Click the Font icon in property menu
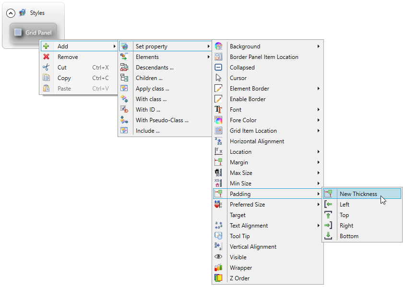 coord(218,110)
